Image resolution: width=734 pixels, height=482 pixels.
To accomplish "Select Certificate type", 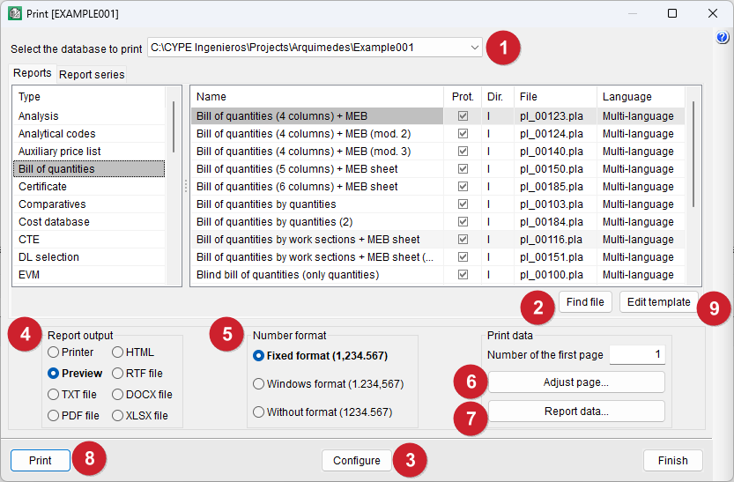I will (x=89, y=187).
